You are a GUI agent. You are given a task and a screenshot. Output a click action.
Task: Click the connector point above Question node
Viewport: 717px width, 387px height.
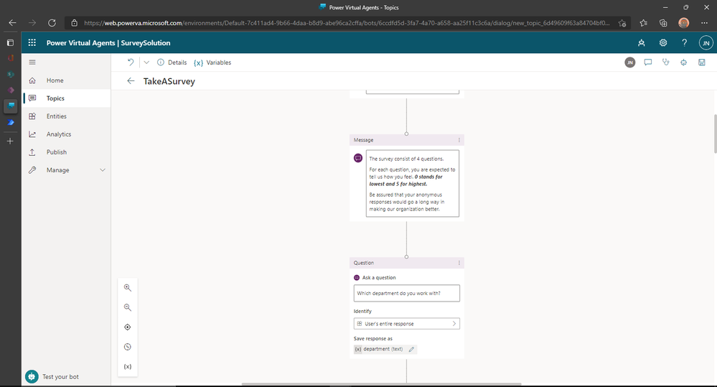406,256
